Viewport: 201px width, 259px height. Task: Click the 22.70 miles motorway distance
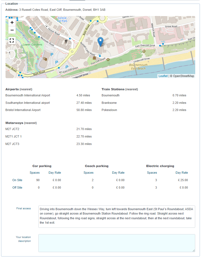coord(84,136)
